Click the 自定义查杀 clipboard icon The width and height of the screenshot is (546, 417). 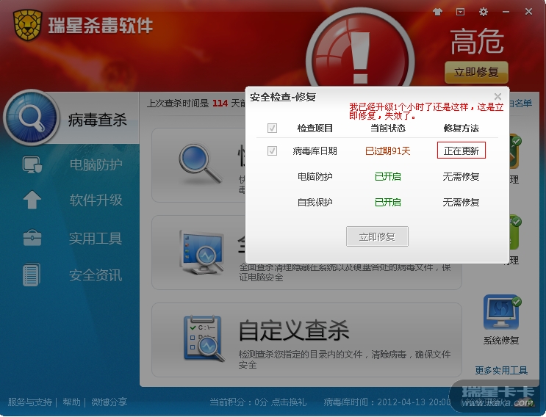[x=204, y=338]
